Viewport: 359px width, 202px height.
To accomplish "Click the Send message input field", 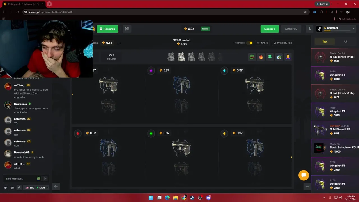I will point(20,179).
